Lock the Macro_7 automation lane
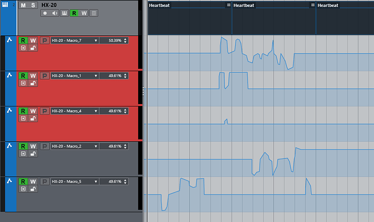The height and width of the screenshot is (222, 374). pyautogui.click(x=33, y=48)
